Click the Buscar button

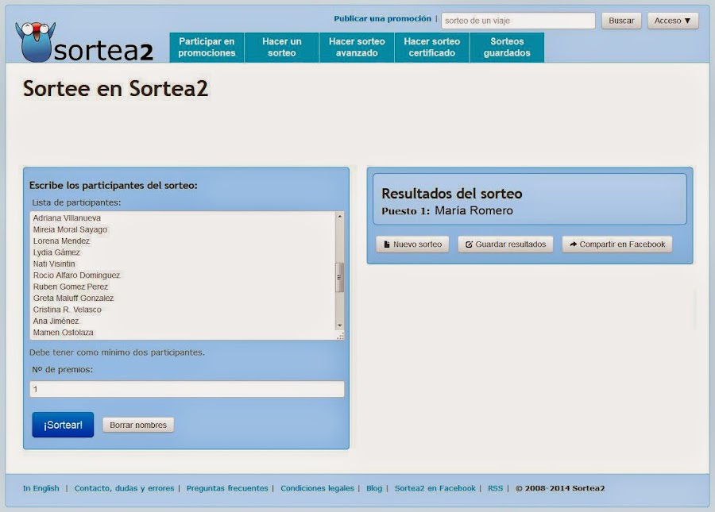621,21
